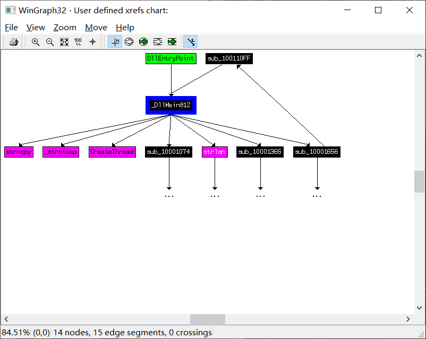
Task: Toggle the arrow cursor mode button
Action: point(190,41)
